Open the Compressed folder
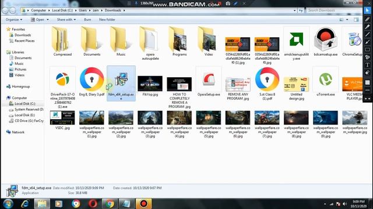 62,41
